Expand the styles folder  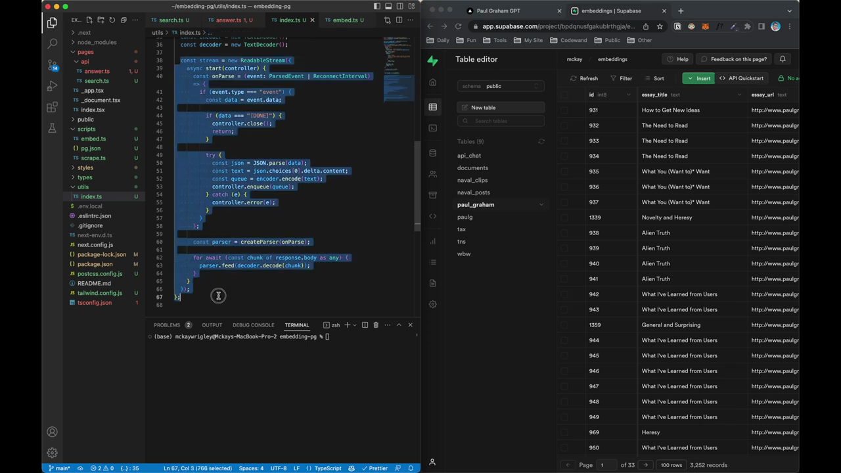(x=85, y=168)
